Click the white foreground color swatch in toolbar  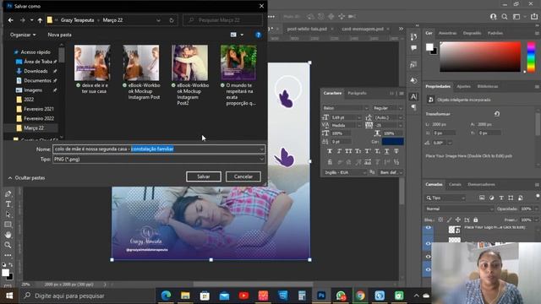[x=5, y=273]
